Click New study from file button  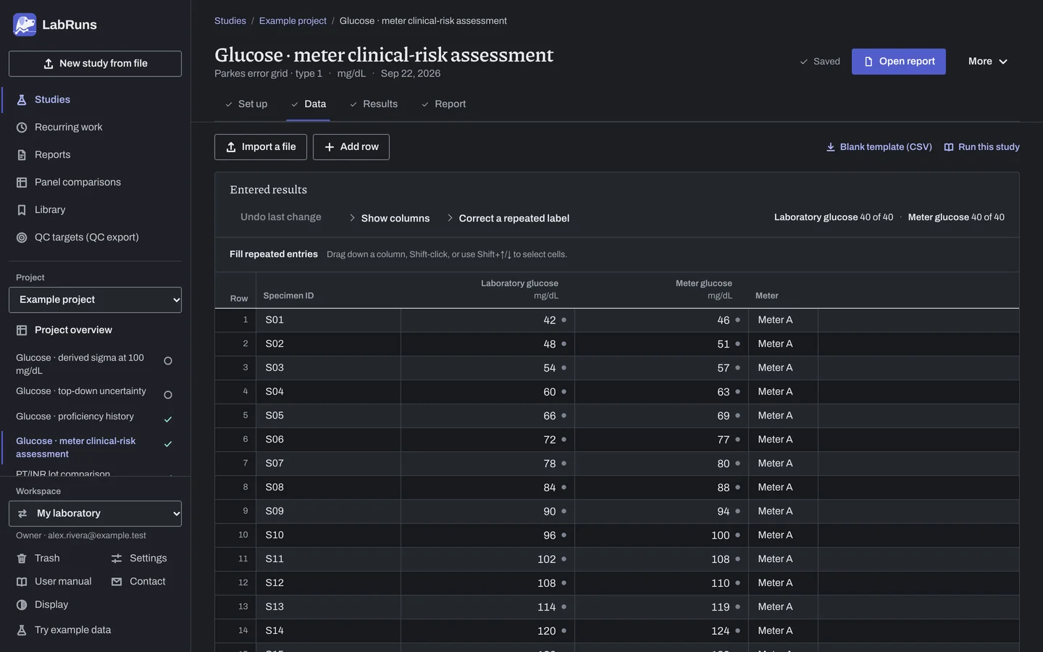click(x=95, y=64)
